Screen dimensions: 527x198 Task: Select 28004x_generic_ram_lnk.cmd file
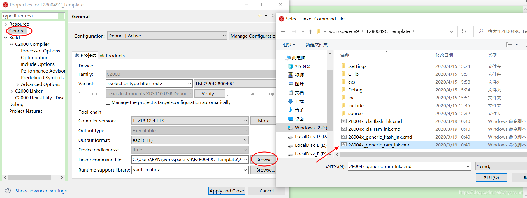tap(379, 145)
